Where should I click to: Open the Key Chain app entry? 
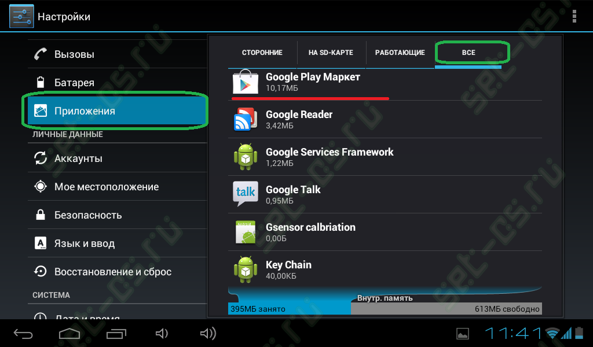385,270
